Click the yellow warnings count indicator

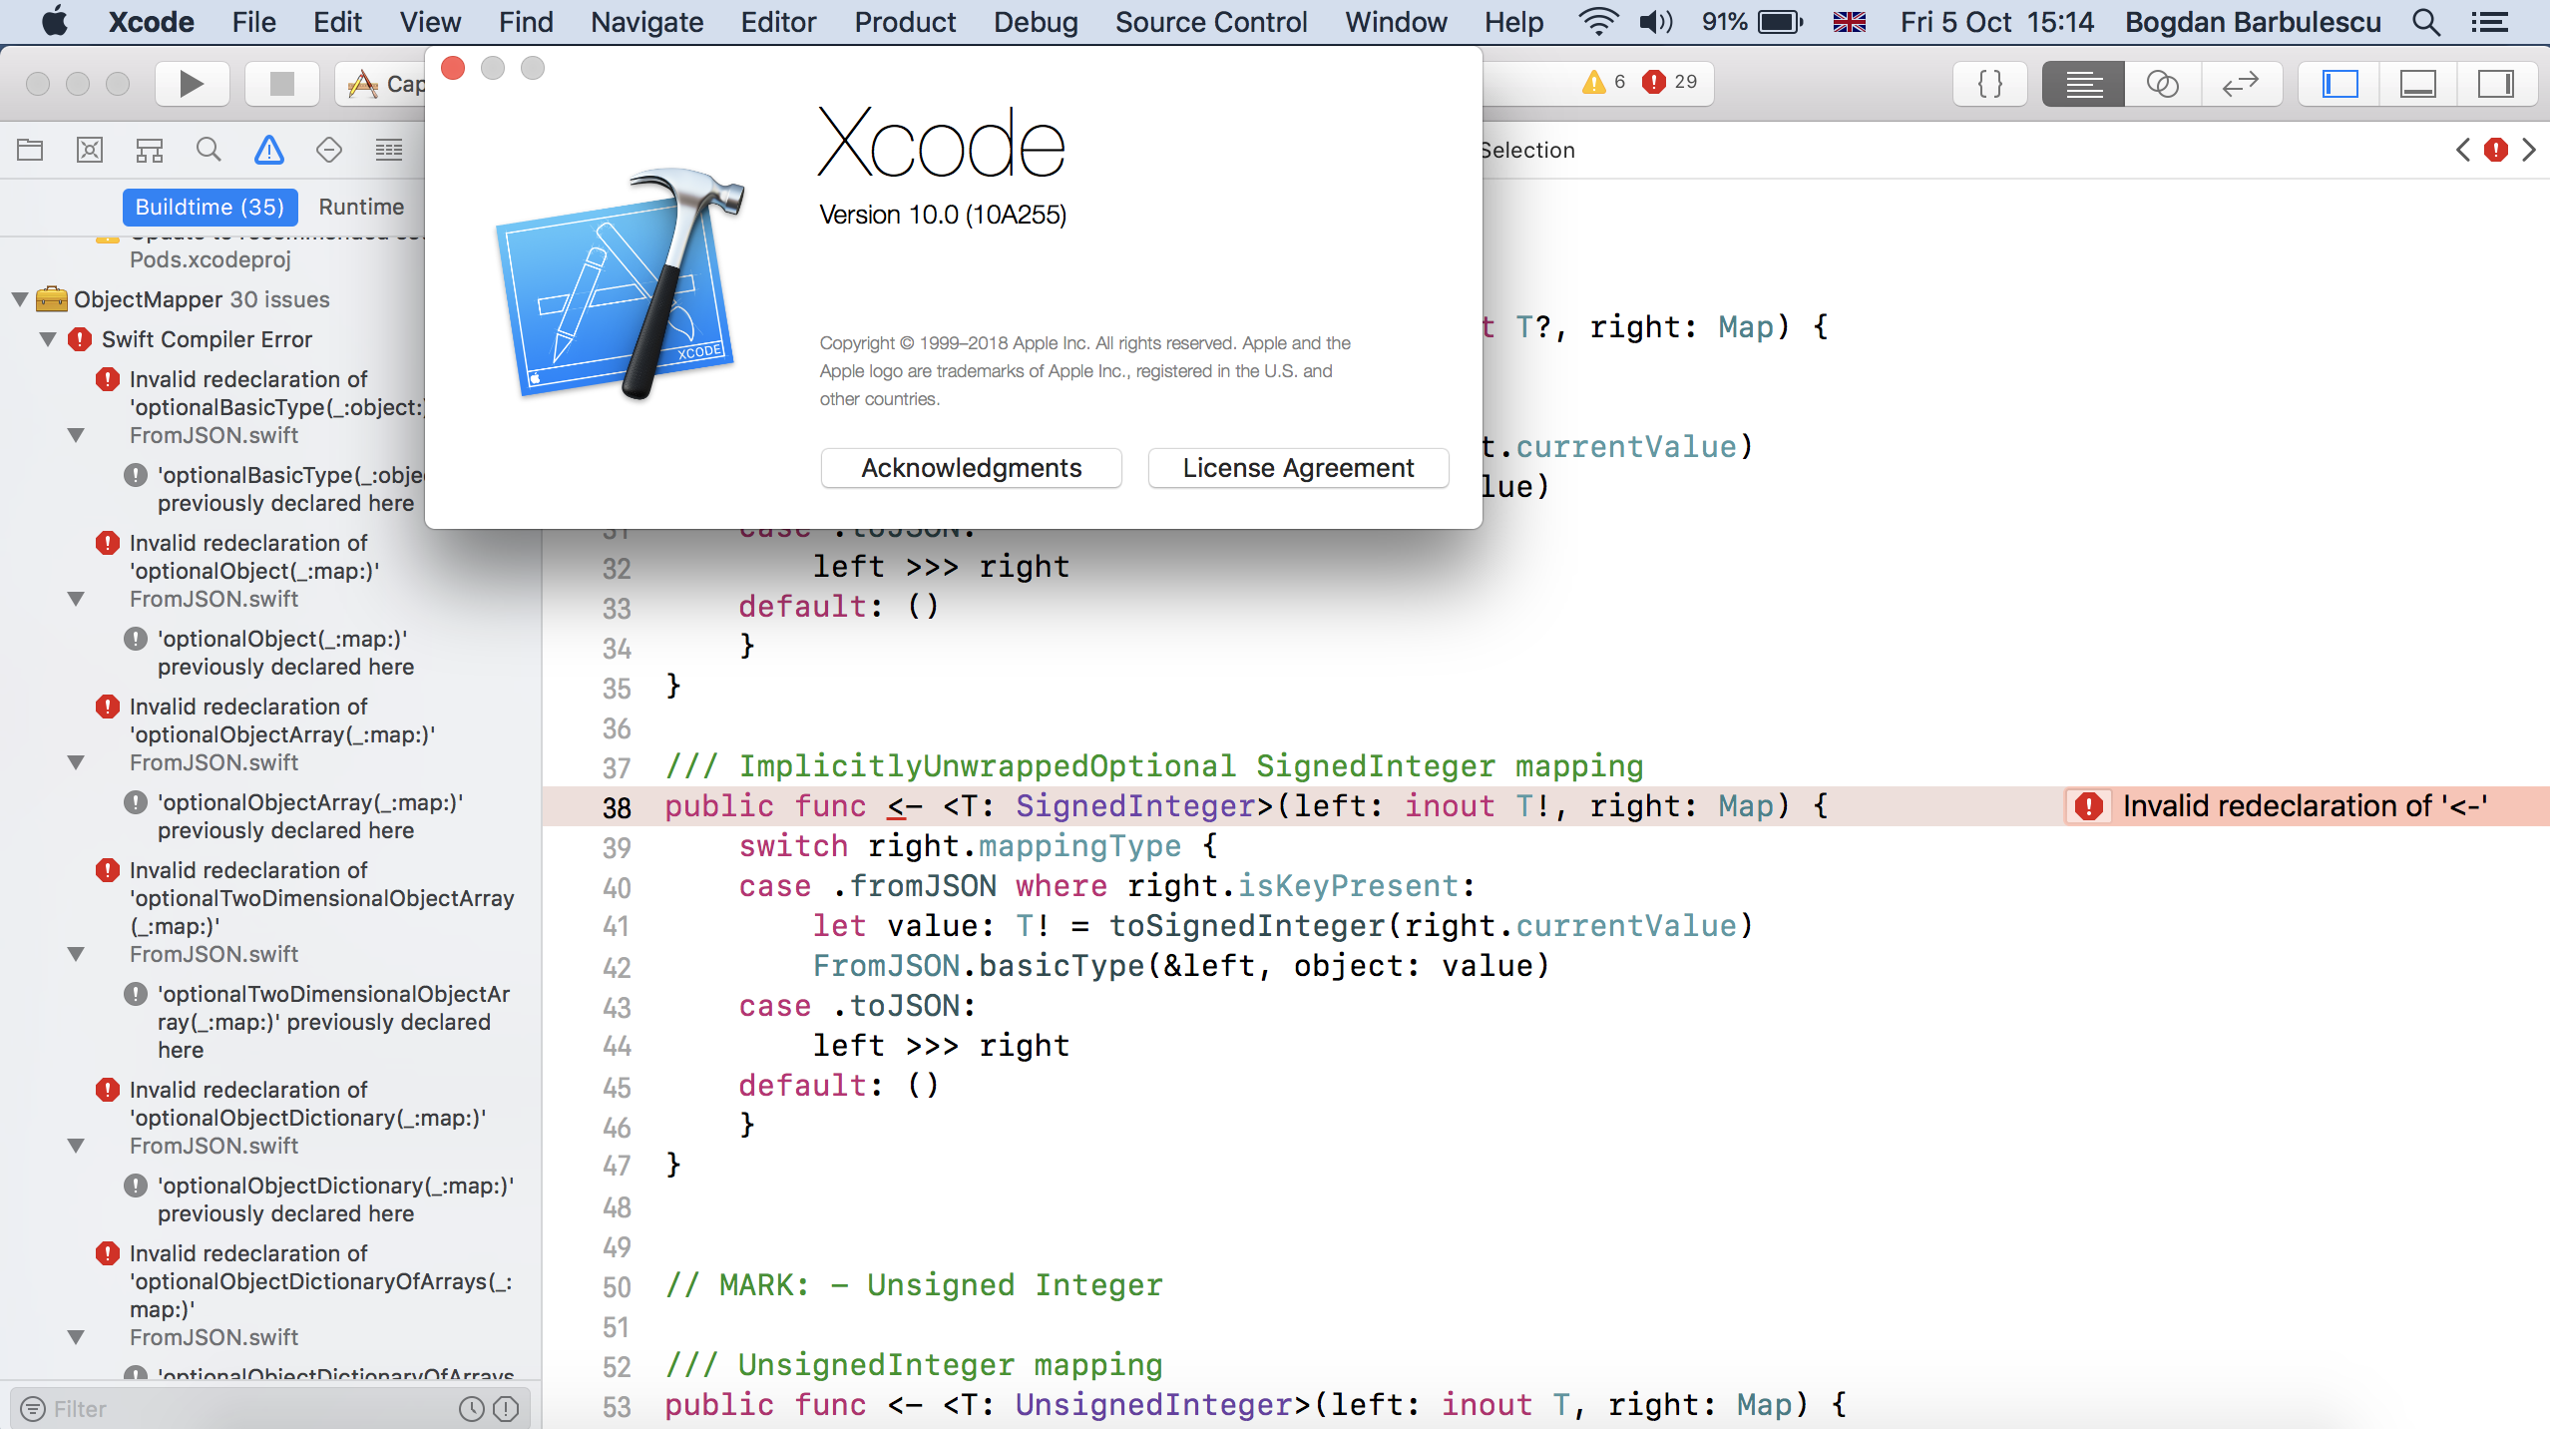(x=1604, y=82)
